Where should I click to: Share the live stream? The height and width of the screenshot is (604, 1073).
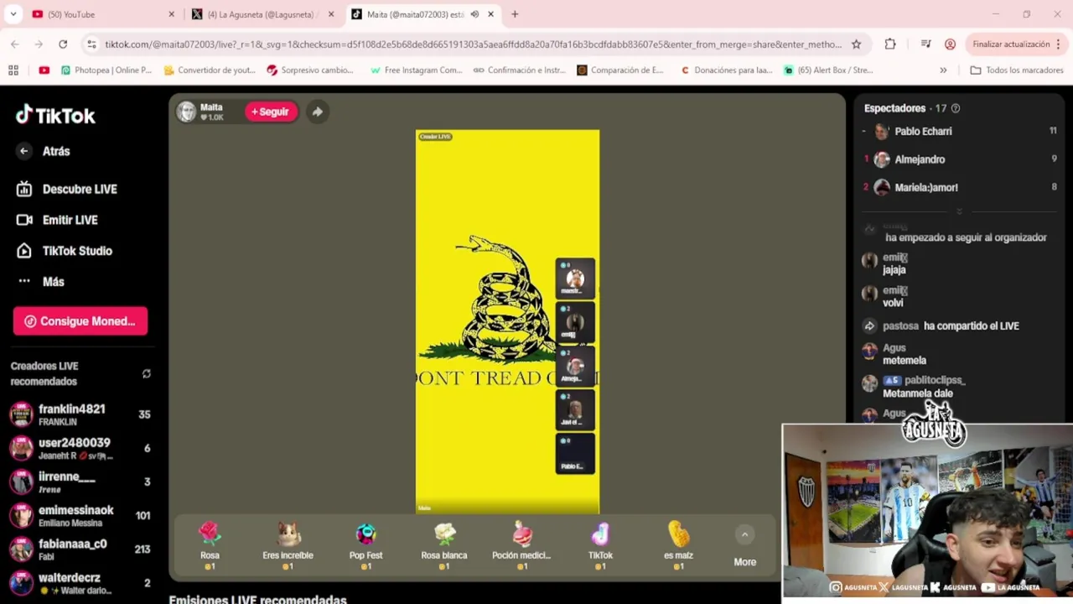point(318,112)
